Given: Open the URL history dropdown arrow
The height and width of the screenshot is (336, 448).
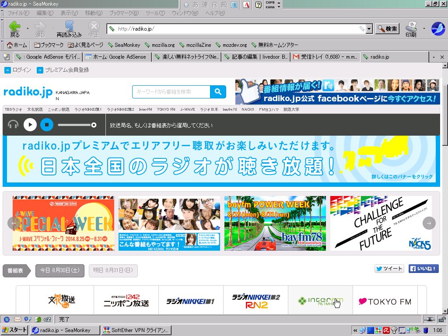Looking at the screenshot, I should coord(369,28).
